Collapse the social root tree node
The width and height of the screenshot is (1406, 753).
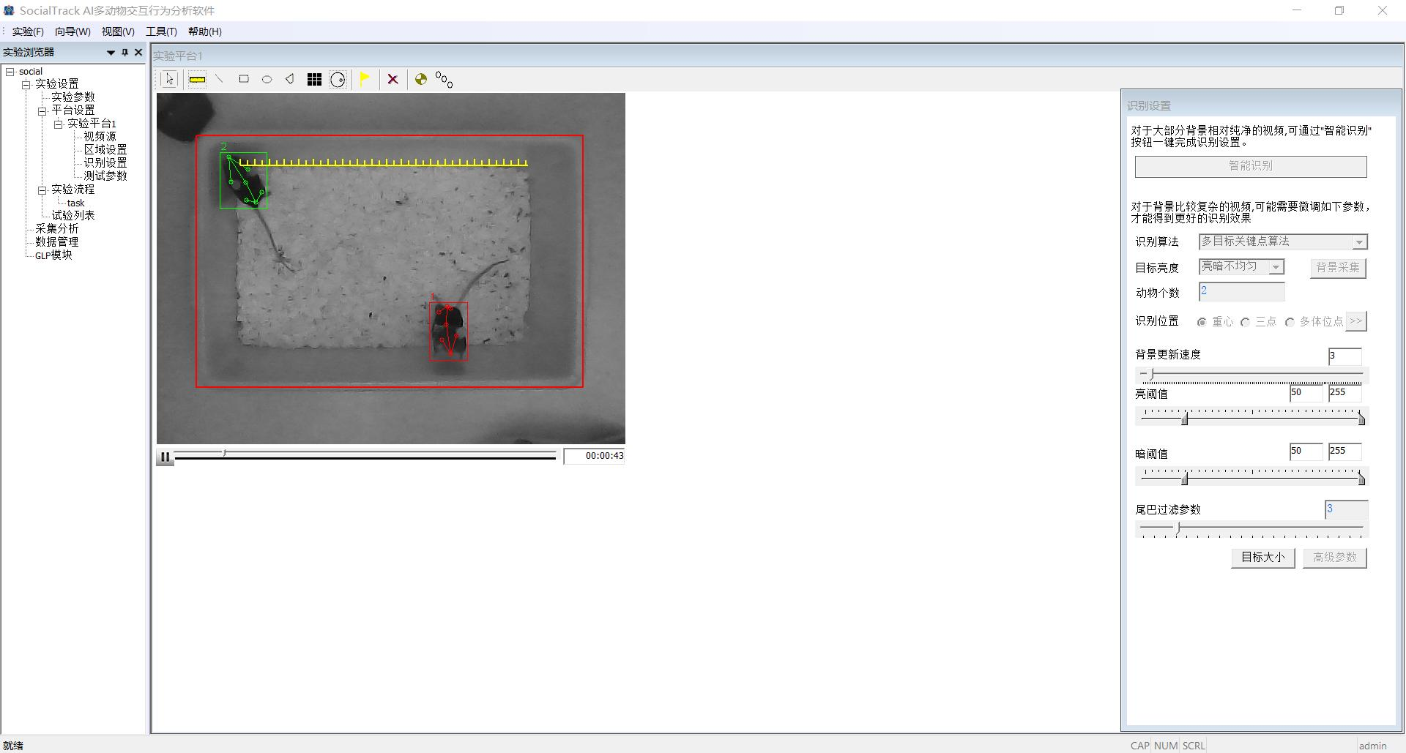(x=10, y=71)
